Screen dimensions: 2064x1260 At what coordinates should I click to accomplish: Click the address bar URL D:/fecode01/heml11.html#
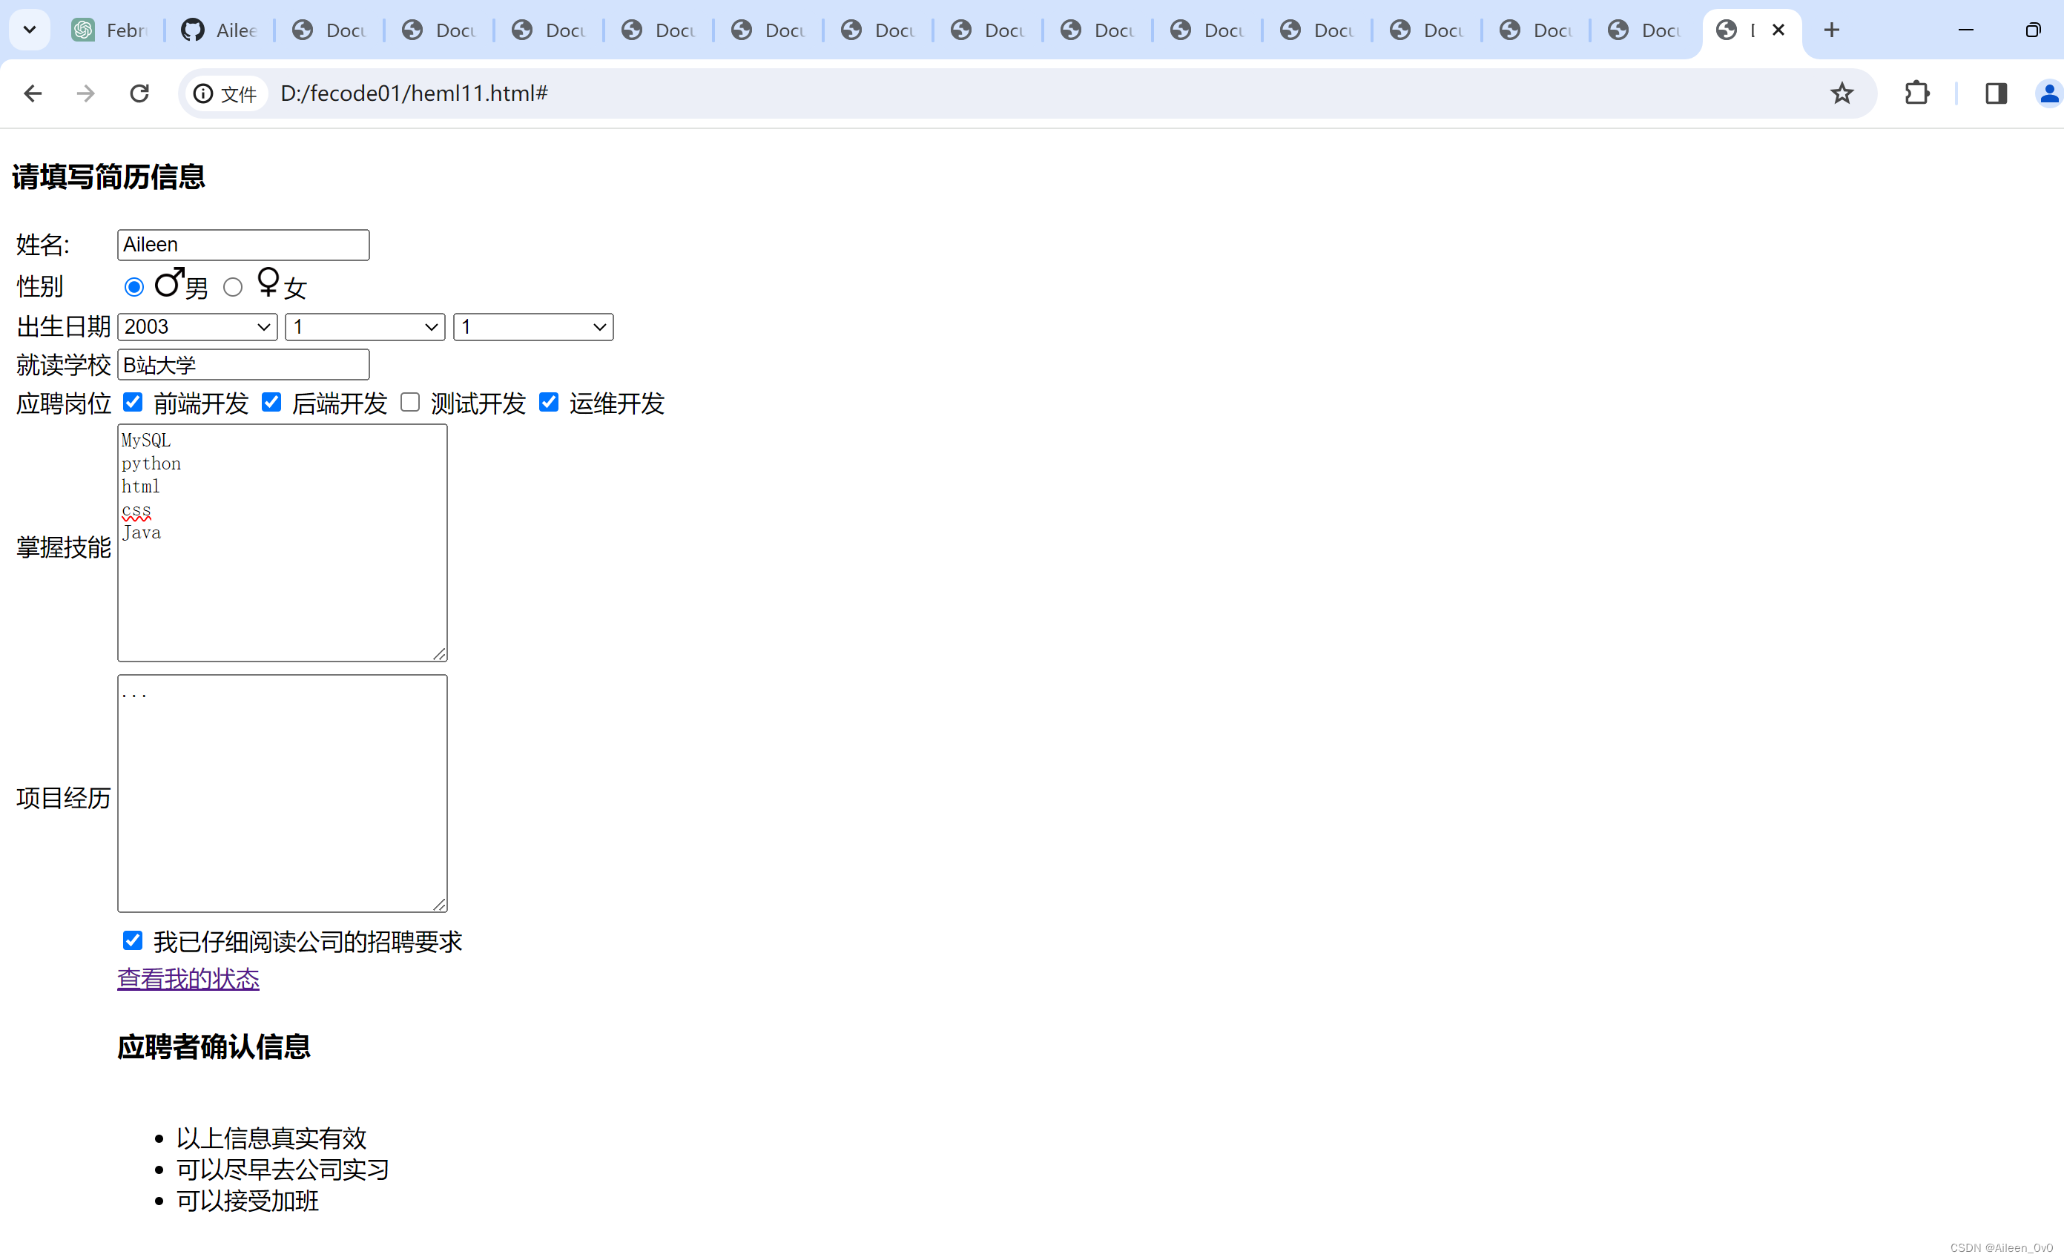tap(414, 93)
